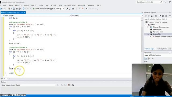The image size is (172, 97).
Task: Click the editor split-view plus icon
Action: (142, 18)
